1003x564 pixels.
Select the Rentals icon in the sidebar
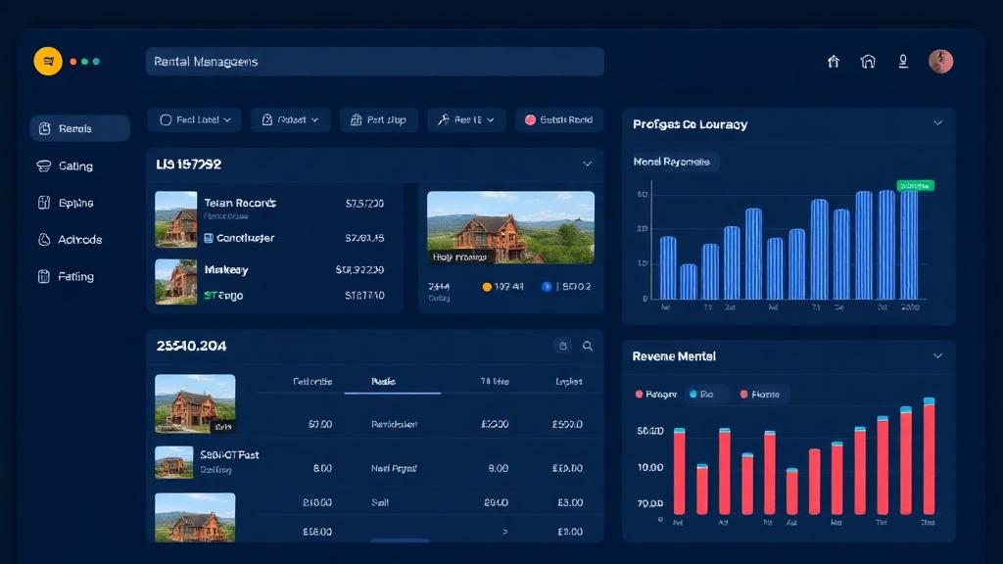[x=44, y=128]
